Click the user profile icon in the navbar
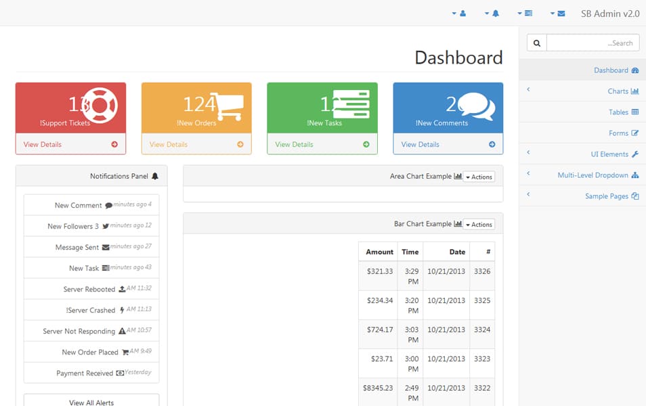646x406 pixels. (461, 13)
